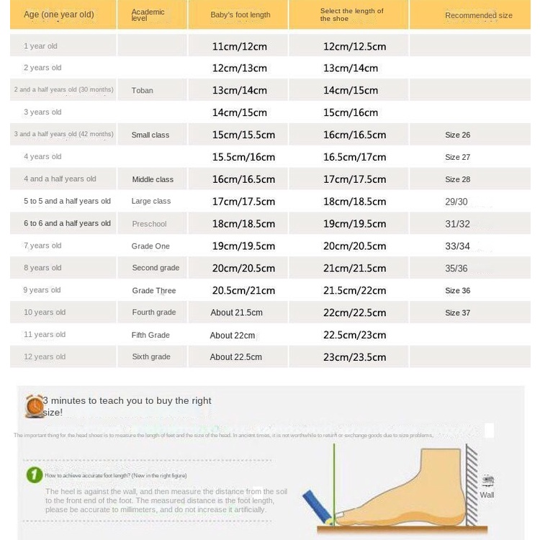540x540 pixels.
Task: Click the green number 1 step icon
Action: point(34,474)
